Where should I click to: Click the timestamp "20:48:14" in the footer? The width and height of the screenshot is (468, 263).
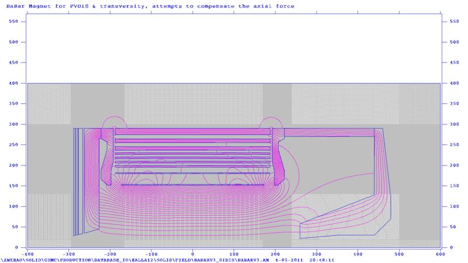[x=322, y=260]
